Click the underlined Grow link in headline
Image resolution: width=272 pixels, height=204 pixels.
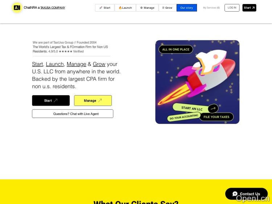(x=99, y=64)
